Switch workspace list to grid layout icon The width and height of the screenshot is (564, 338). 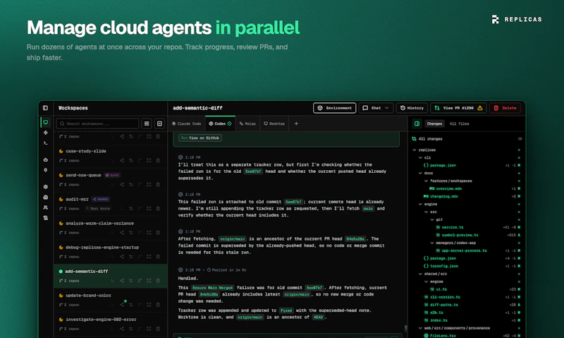[x=147, y=123]
